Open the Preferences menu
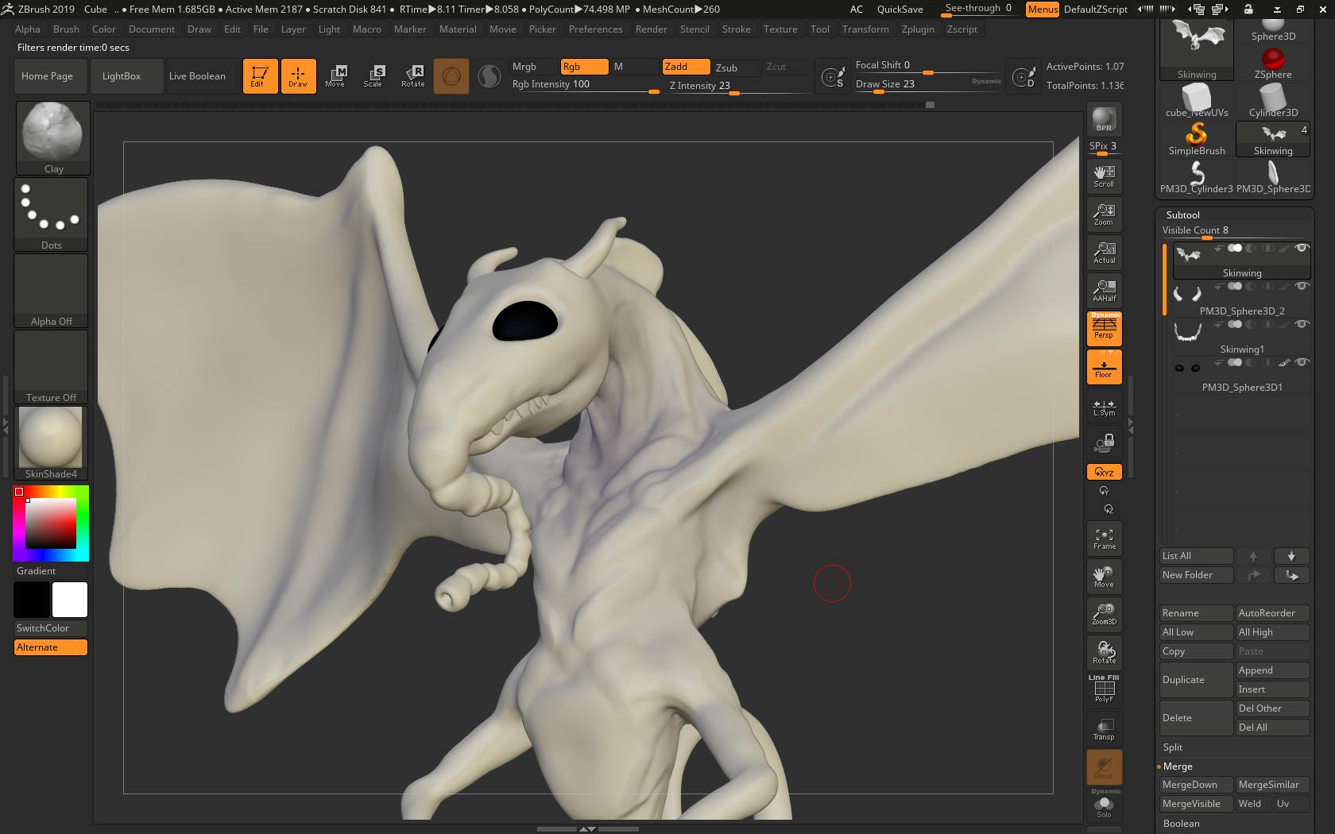Image resolution: width=1335 pixels, height=834 pixels. click(595, 29)
